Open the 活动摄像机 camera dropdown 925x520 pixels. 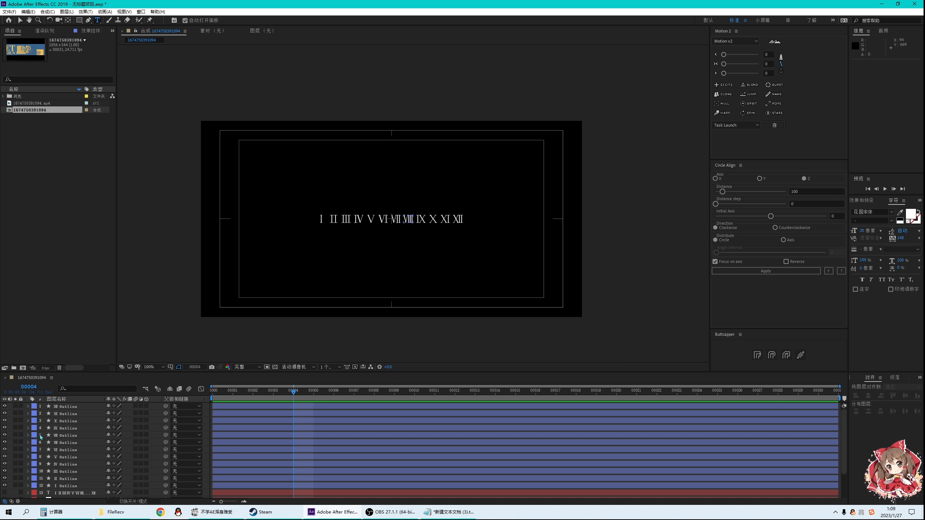pos(298,367)
